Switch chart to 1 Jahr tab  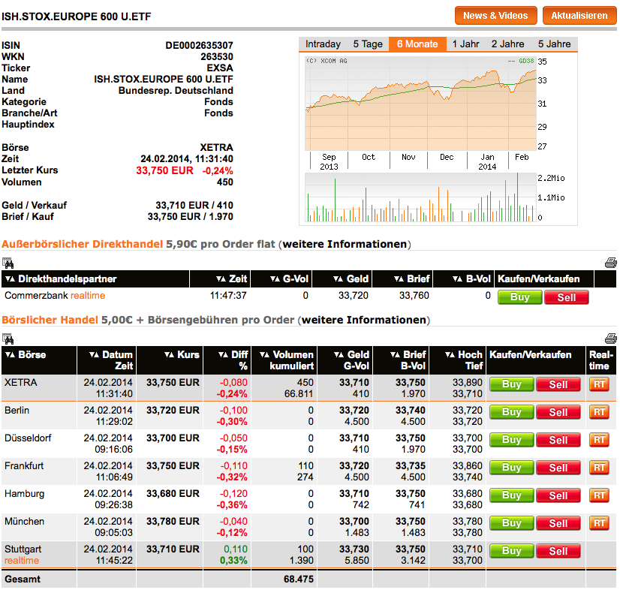(x=465, y=44)
